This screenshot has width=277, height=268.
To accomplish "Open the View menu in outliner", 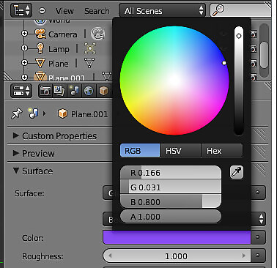I will point(64,11).
